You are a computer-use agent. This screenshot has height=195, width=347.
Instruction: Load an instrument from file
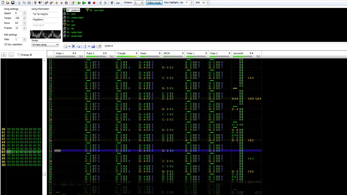click(x=85, y=46)
